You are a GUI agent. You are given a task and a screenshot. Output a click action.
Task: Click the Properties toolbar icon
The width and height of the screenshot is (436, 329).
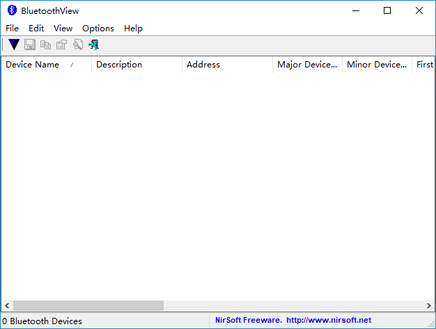point(62,45)
